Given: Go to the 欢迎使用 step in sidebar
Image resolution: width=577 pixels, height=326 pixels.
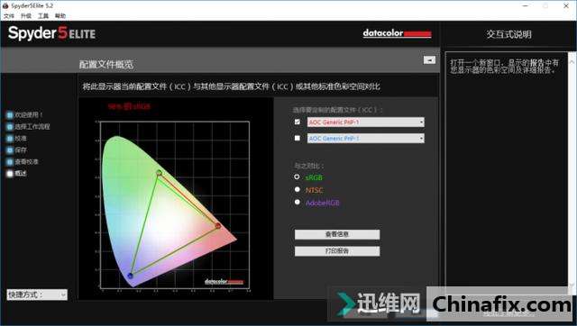Looking at the screenshot, I should point(24,115).
